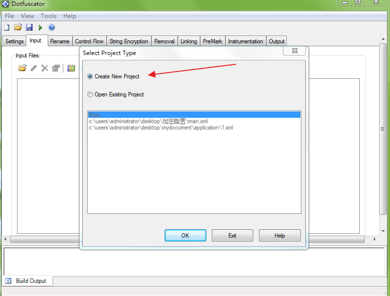This screenshot has width=390, height=296.
Task: Switch to the Linking tab
Action: pos(188,41)
